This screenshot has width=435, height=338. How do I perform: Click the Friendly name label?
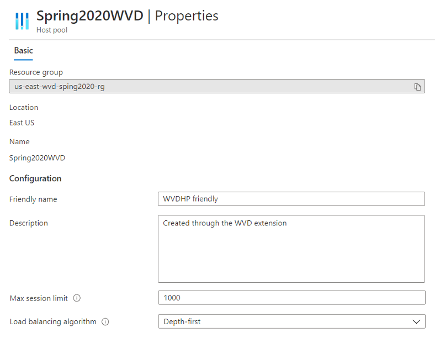tap(33, 199)
